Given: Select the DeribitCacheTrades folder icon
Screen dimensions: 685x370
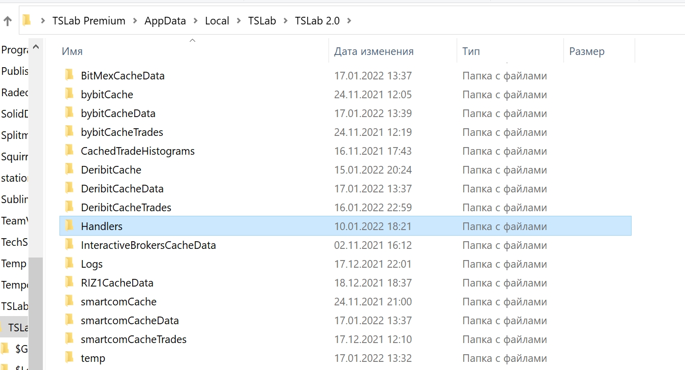Looking at the screenshot, I should [70, 207].
